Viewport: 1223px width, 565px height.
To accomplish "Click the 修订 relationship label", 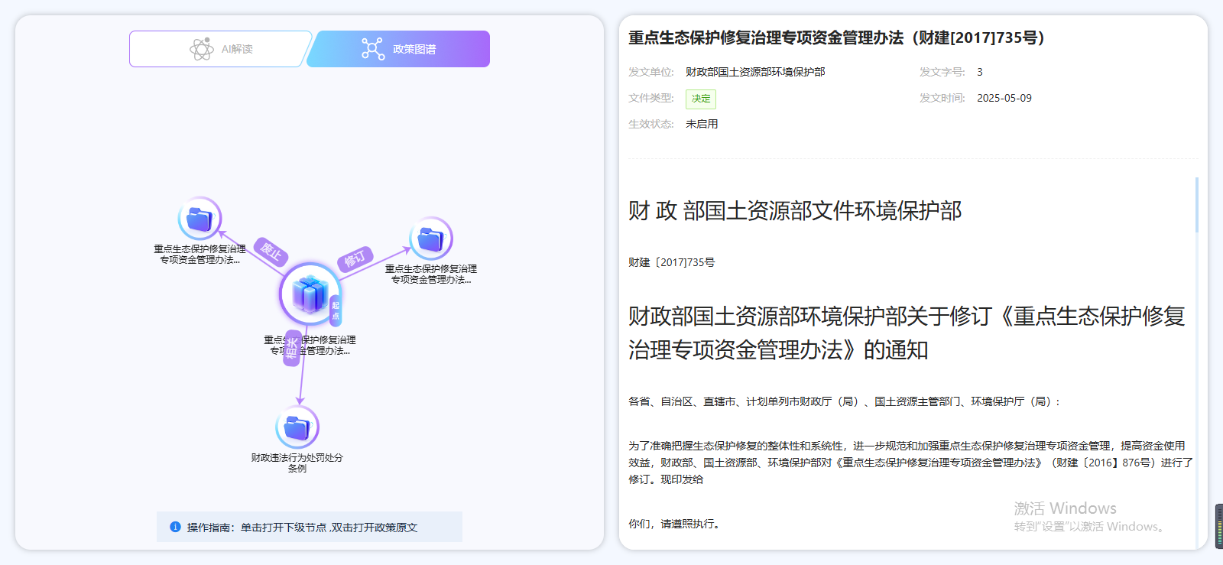I will pyautogui.click(x=355, y=259).
